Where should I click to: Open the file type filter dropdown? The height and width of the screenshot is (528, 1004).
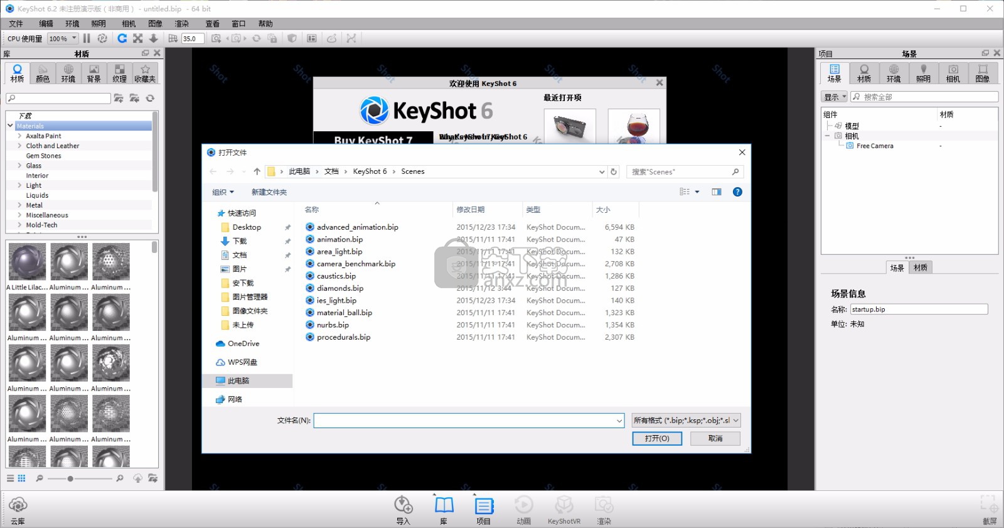click(x=686, y=421)
